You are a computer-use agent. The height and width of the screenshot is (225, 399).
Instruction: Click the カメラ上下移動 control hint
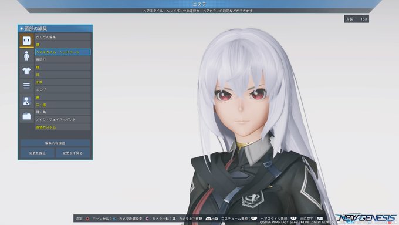coord(198,219)
